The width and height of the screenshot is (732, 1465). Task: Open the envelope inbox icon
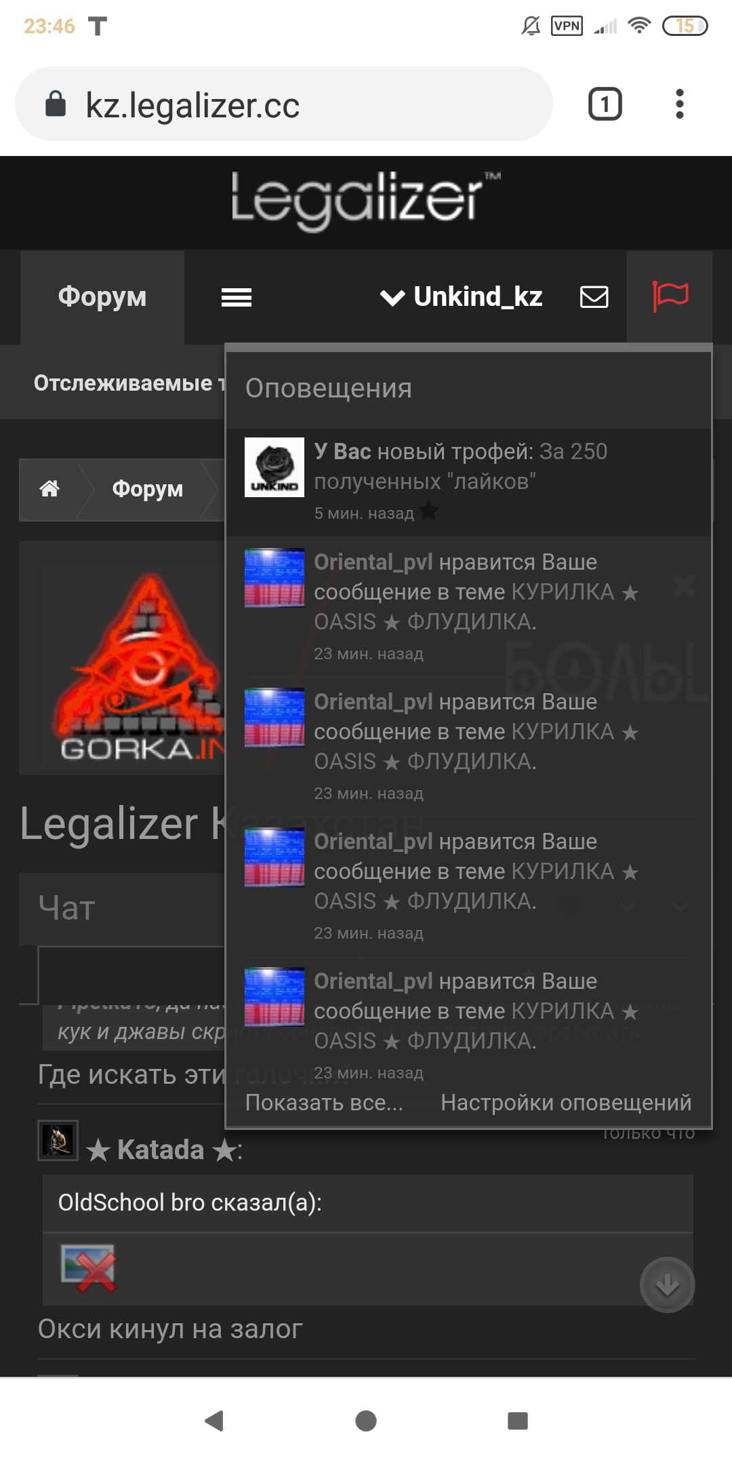[x=594, y=296]
